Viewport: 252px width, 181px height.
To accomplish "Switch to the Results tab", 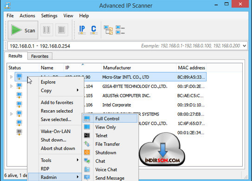I will tap(15, 56).
